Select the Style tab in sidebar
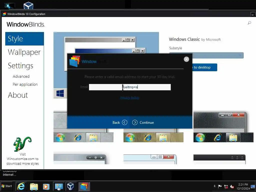 pyautogui.click(x=24, y=39)
